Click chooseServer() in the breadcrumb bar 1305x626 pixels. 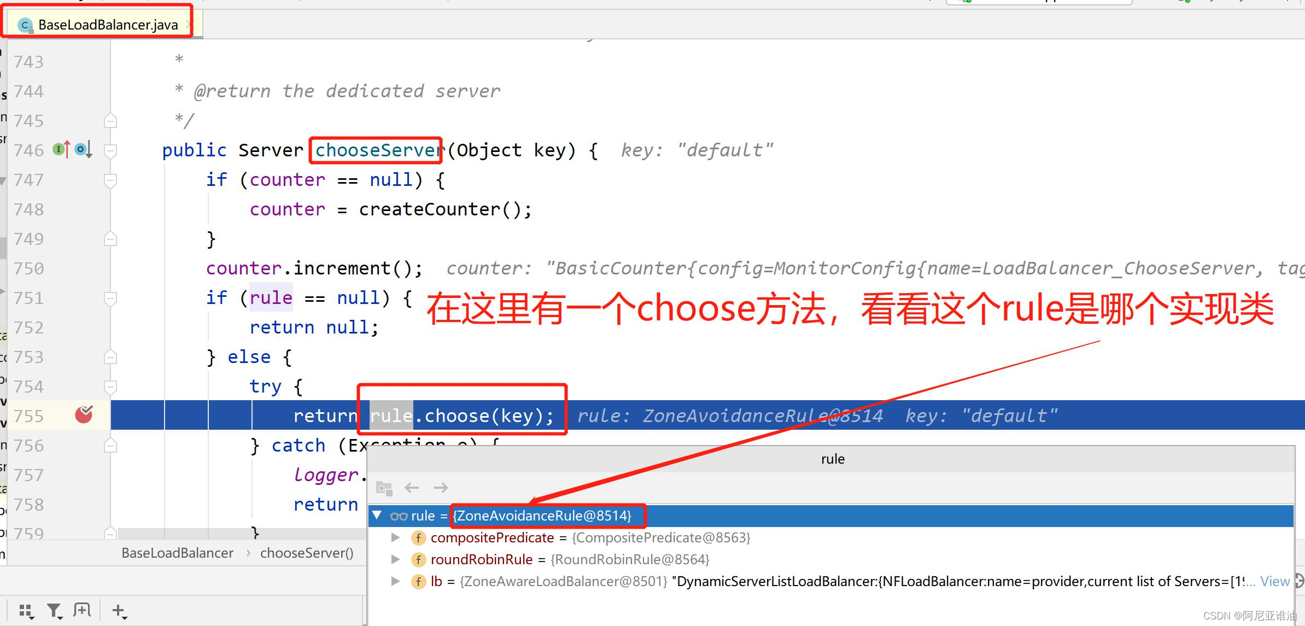click(307, 553)
